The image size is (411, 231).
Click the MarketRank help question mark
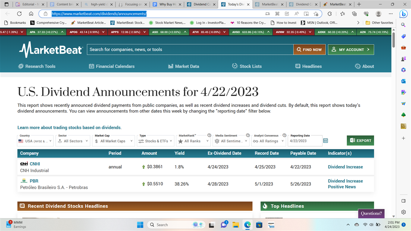[x=209, y=135]
